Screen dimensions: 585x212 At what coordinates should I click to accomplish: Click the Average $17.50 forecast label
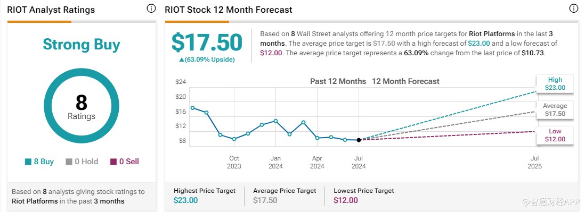[x=555, y=109]
